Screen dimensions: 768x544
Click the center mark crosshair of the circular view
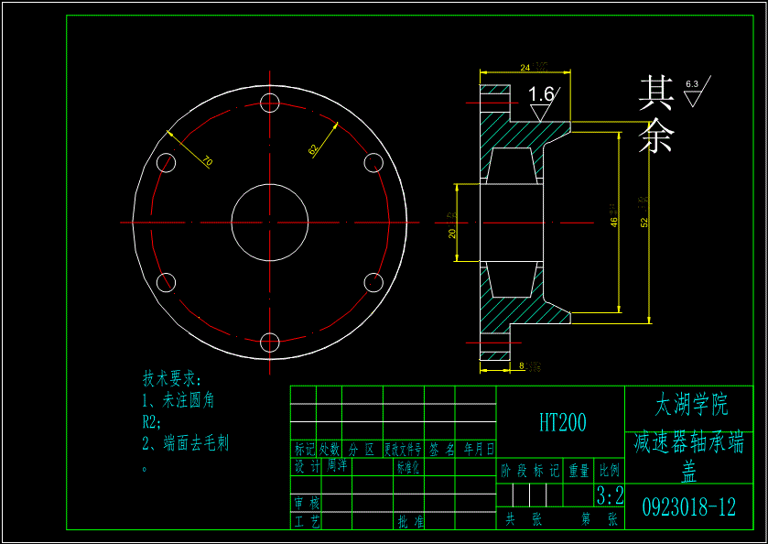270,222
